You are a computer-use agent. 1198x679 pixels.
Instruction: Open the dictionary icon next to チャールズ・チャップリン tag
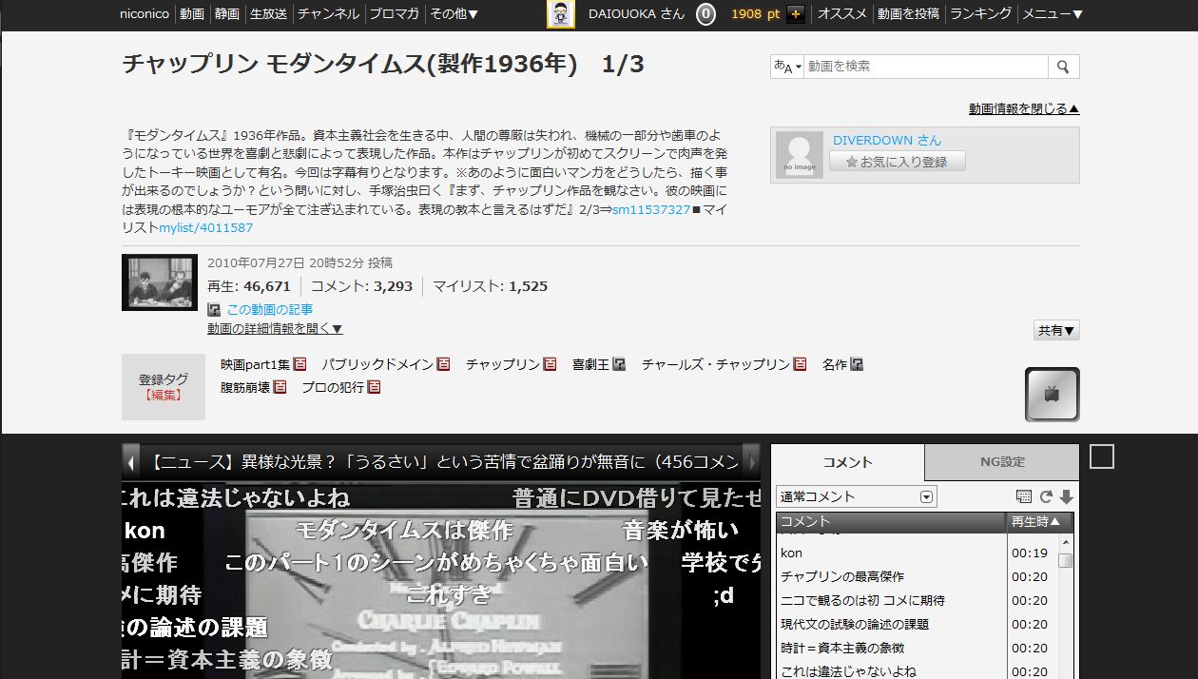[800, 364]
